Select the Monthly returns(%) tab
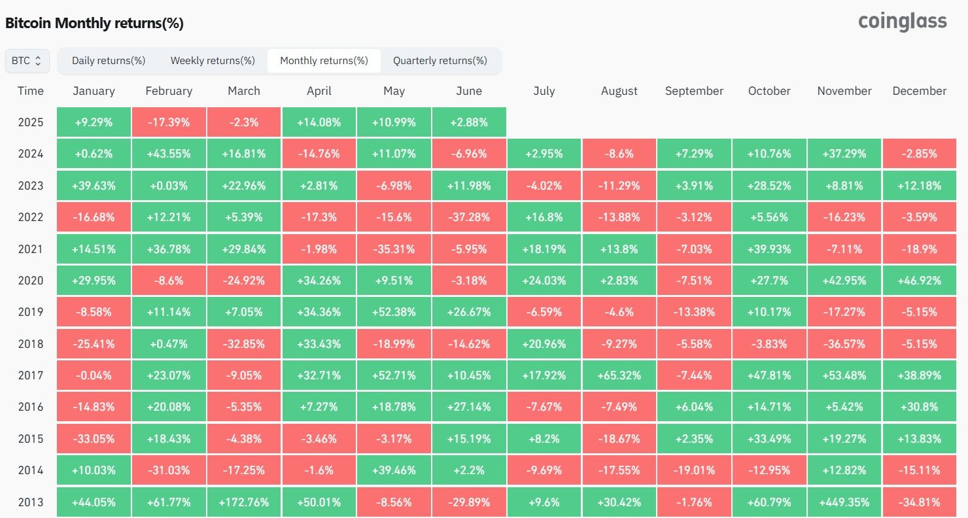Screen dimensions: 968x518 (324, 61)
